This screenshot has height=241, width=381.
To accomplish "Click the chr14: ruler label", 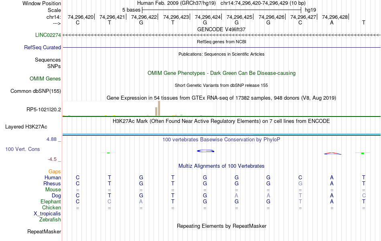I will pos(53,17).
